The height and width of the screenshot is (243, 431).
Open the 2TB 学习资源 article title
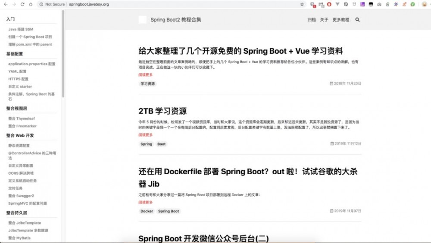tap(162, 111)
